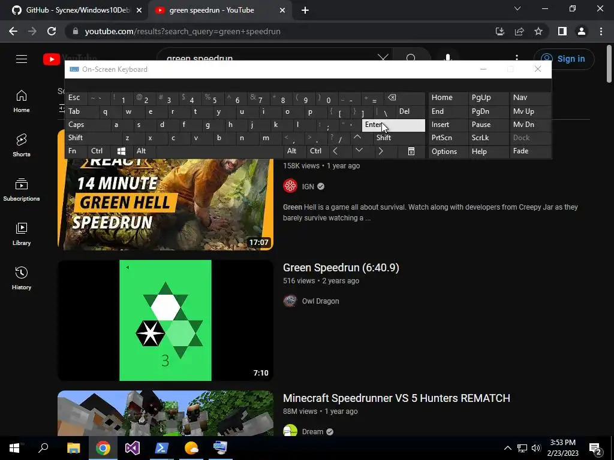
Task: Toggle ScrLk on On-Screen Keyboard
Action: 488,138
